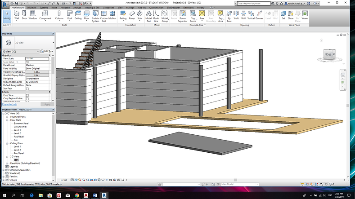Select the Stair tool
Viewport: 355px width, 199px height.
point(139,15)
